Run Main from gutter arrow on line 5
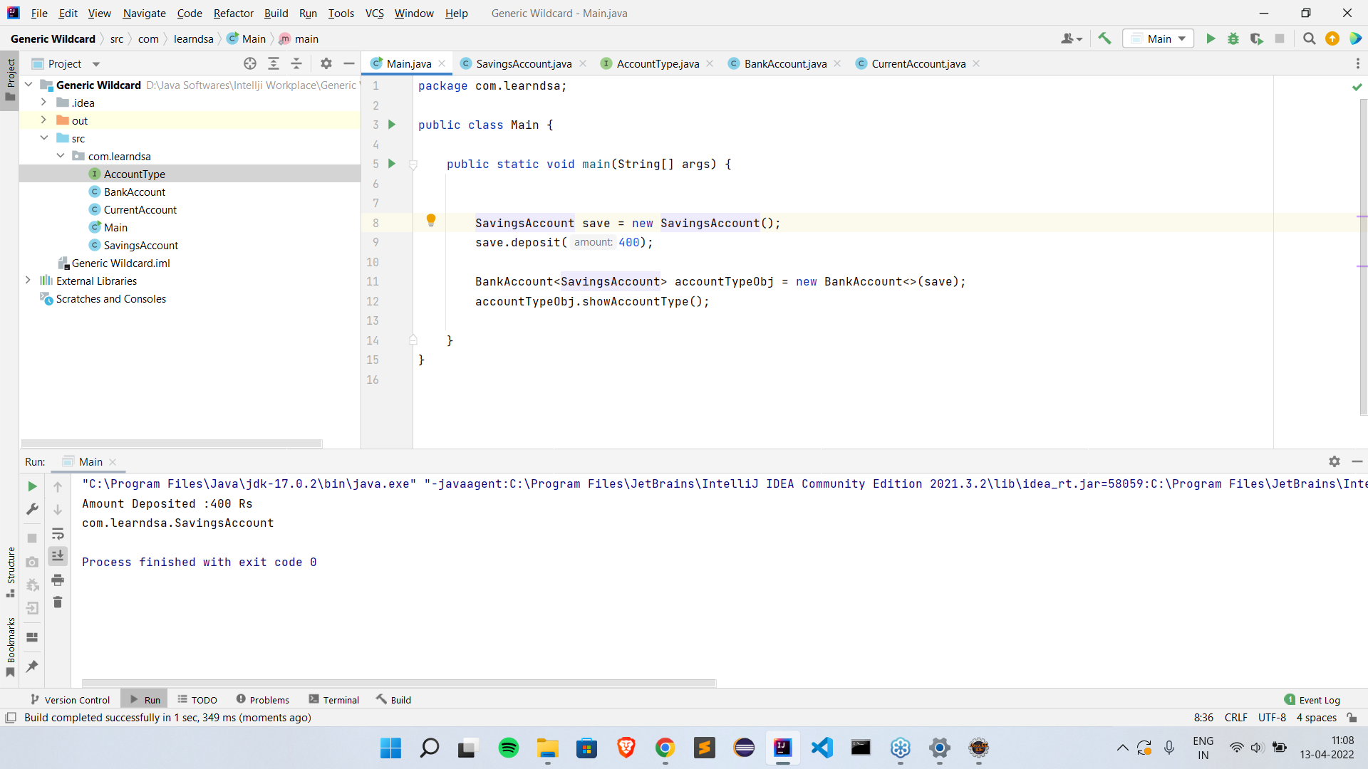The height and width of the screenshot is (769, 1368). click(391, 164)
